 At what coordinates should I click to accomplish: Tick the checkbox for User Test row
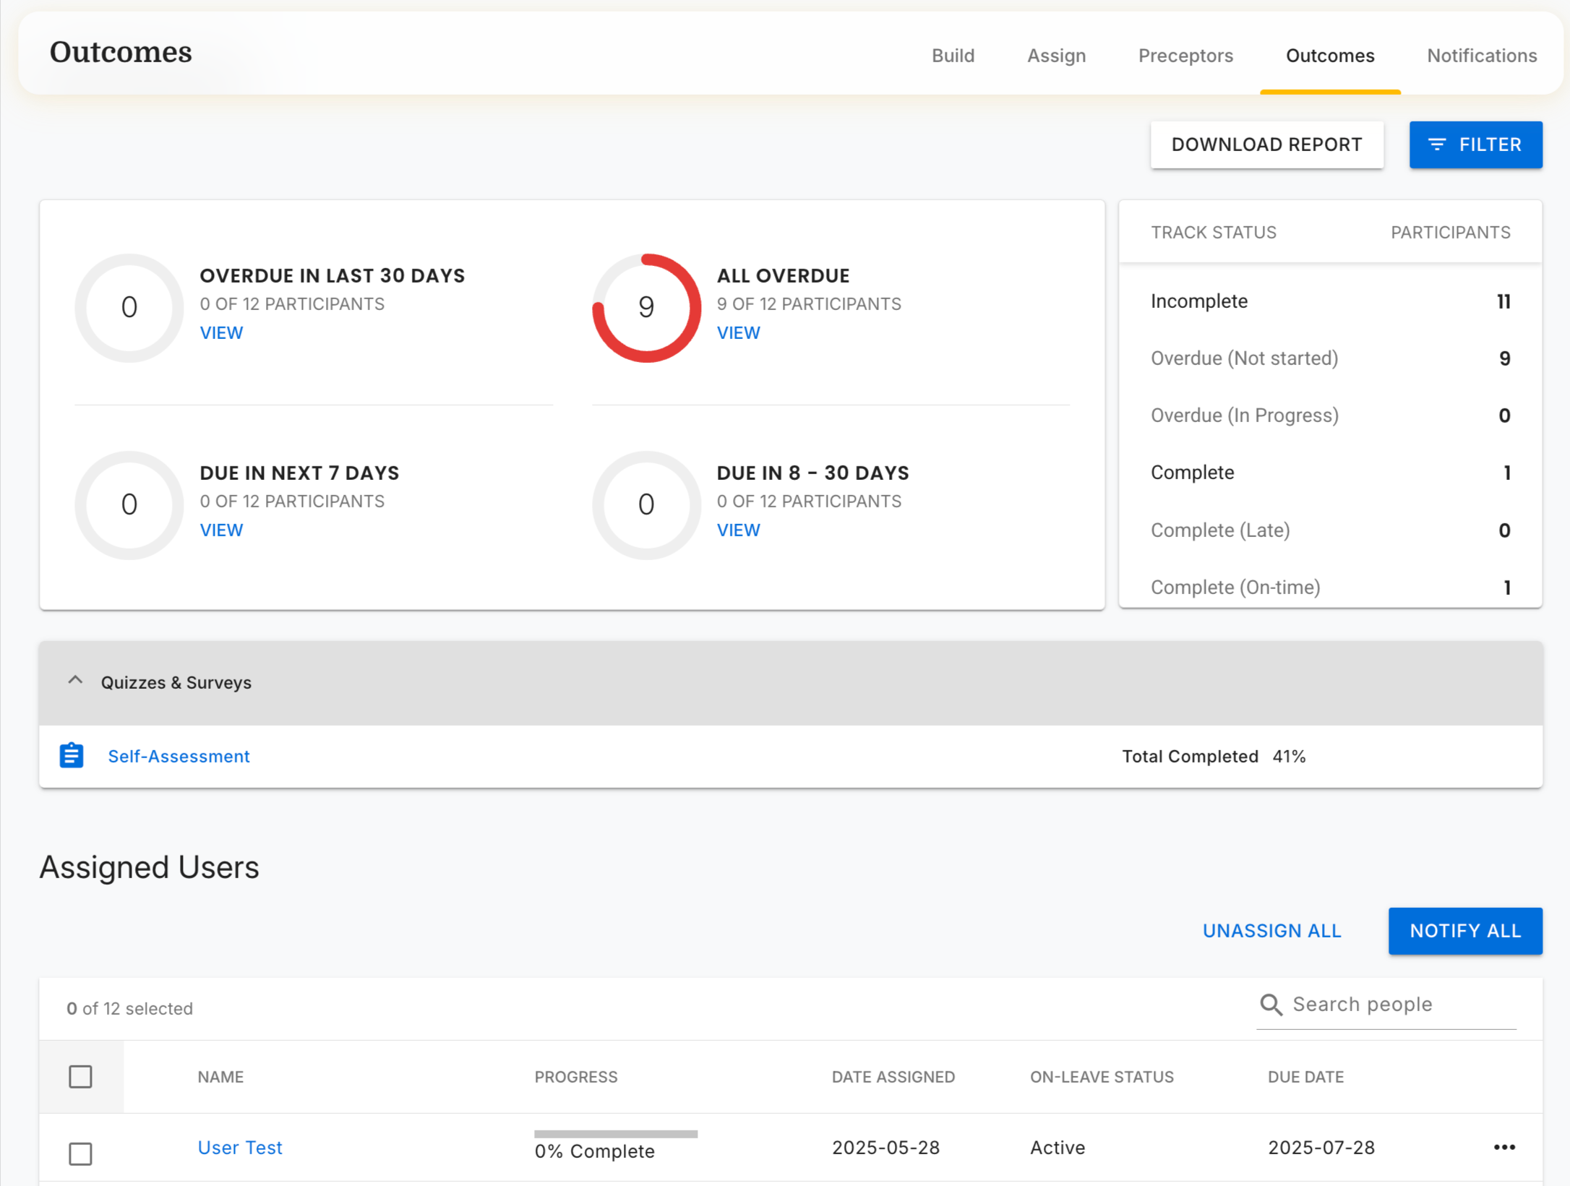pos(80,1153)
